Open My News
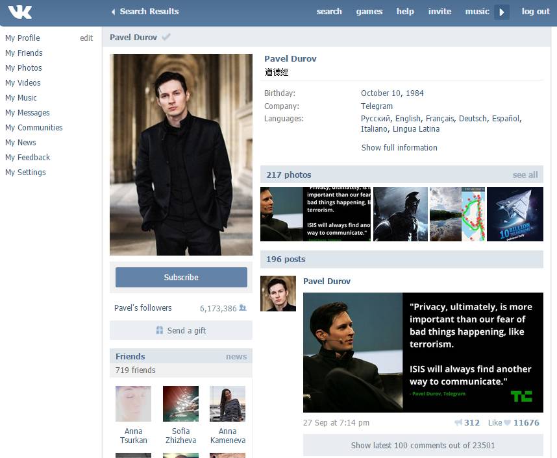 coord(21,142)
